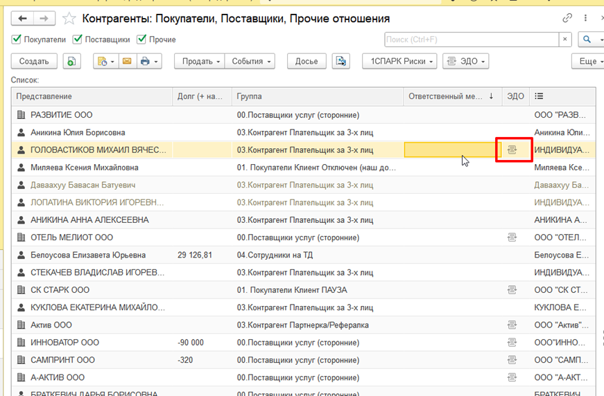Toggle the Покупатели checkbox
604x396 pixels.
(16, 39)
